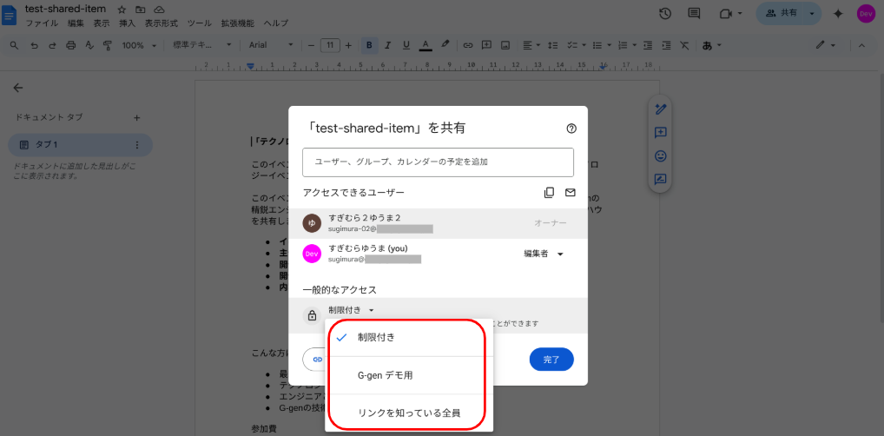The width and height of the screenshot is (884, 436).
Task: Open the text alignment dropdown
Action: point(531,45)
